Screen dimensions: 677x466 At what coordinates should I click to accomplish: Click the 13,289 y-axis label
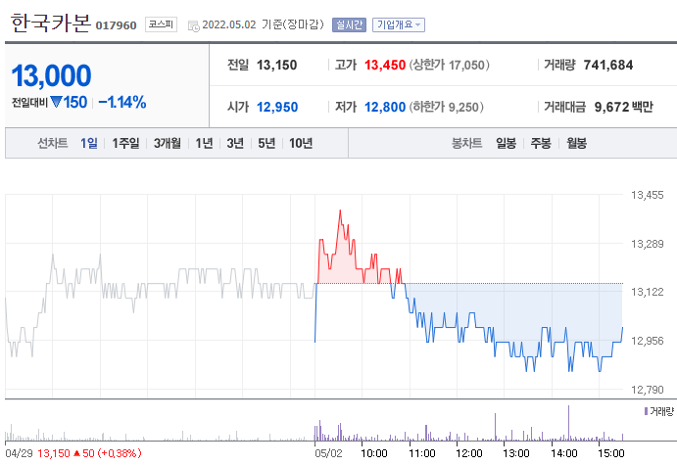pyautogui.click(x=648, y=244)
